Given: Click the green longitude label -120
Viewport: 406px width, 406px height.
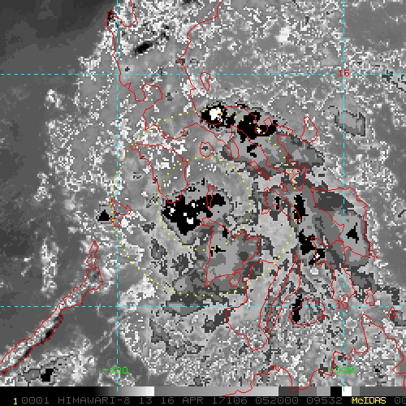Looking at the screenshot, I should tap(115, 370).
